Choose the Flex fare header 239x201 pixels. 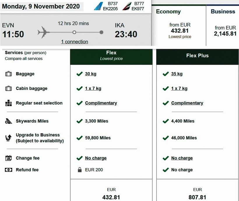[111, 56]
